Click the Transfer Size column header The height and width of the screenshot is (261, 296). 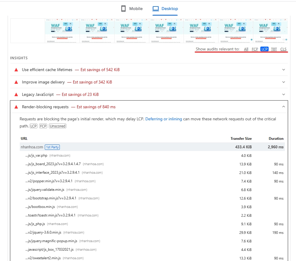coord(241,139)
